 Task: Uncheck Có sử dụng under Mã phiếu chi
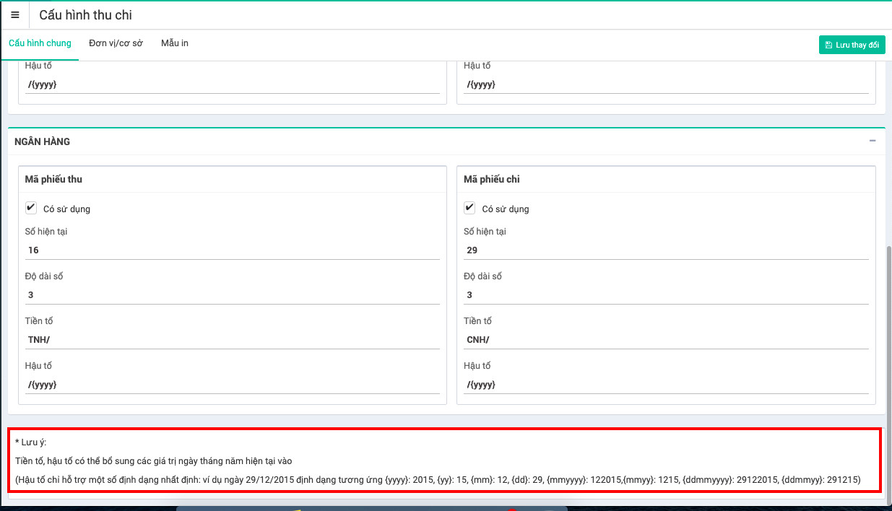pyautogui.click(x=469, y=208)
